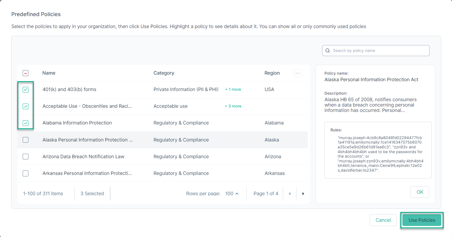Go to the next page arrow
The image size is (452, 237).
click(303, 193)
